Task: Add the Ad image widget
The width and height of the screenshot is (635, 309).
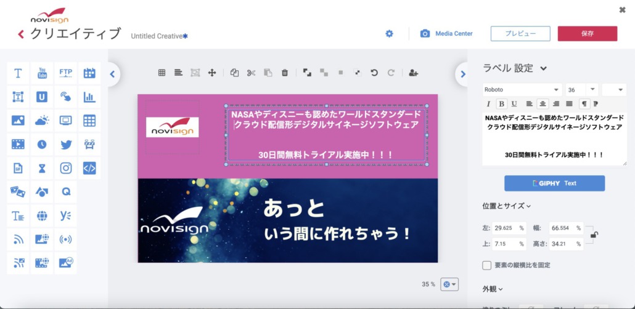Action: (65, 263)
